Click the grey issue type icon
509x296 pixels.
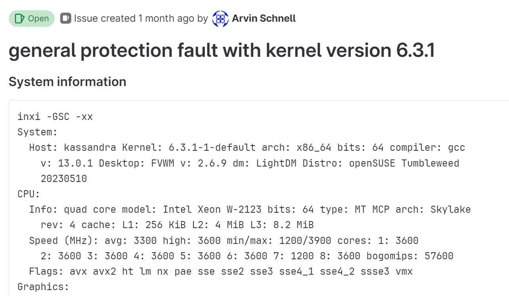(x=65, y=18)
